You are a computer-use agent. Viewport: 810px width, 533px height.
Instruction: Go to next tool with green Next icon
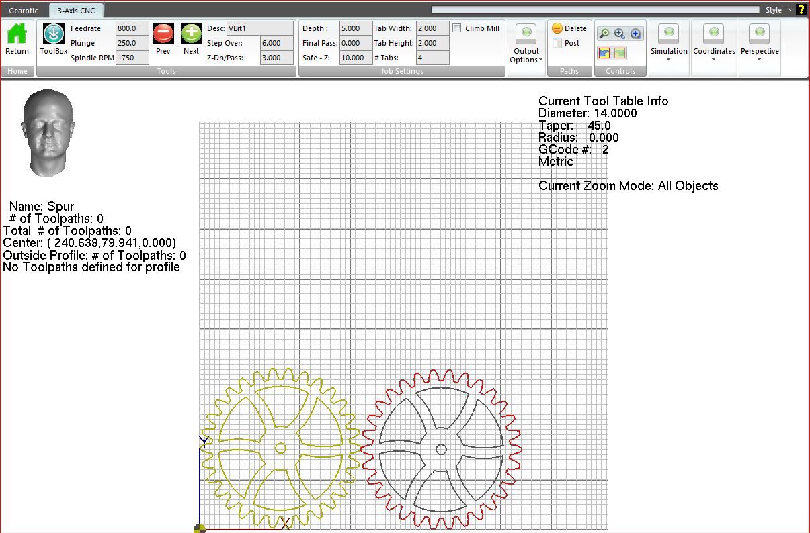192,33
